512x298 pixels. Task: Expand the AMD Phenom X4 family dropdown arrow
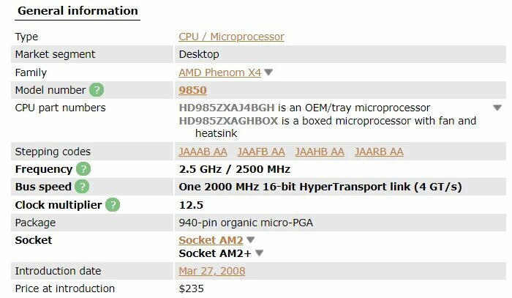coord(268,72)
